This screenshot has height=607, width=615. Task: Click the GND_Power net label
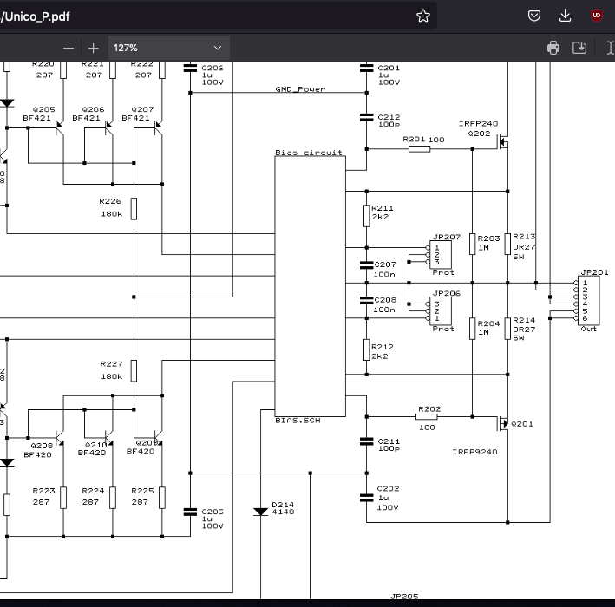pos(300,89)
